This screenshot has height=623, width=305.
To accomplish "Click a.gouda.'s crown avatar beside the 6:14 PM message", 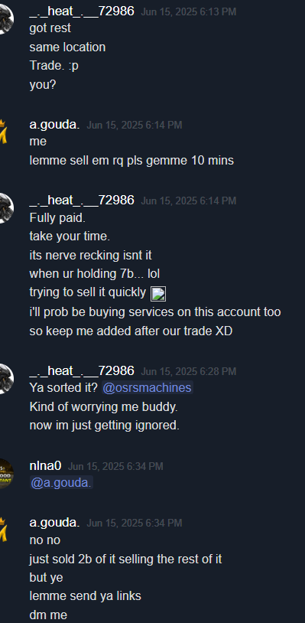I will point(4,132).
